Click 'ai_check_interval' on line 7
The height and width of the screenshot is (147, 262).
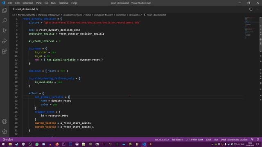tap(41, 41)
